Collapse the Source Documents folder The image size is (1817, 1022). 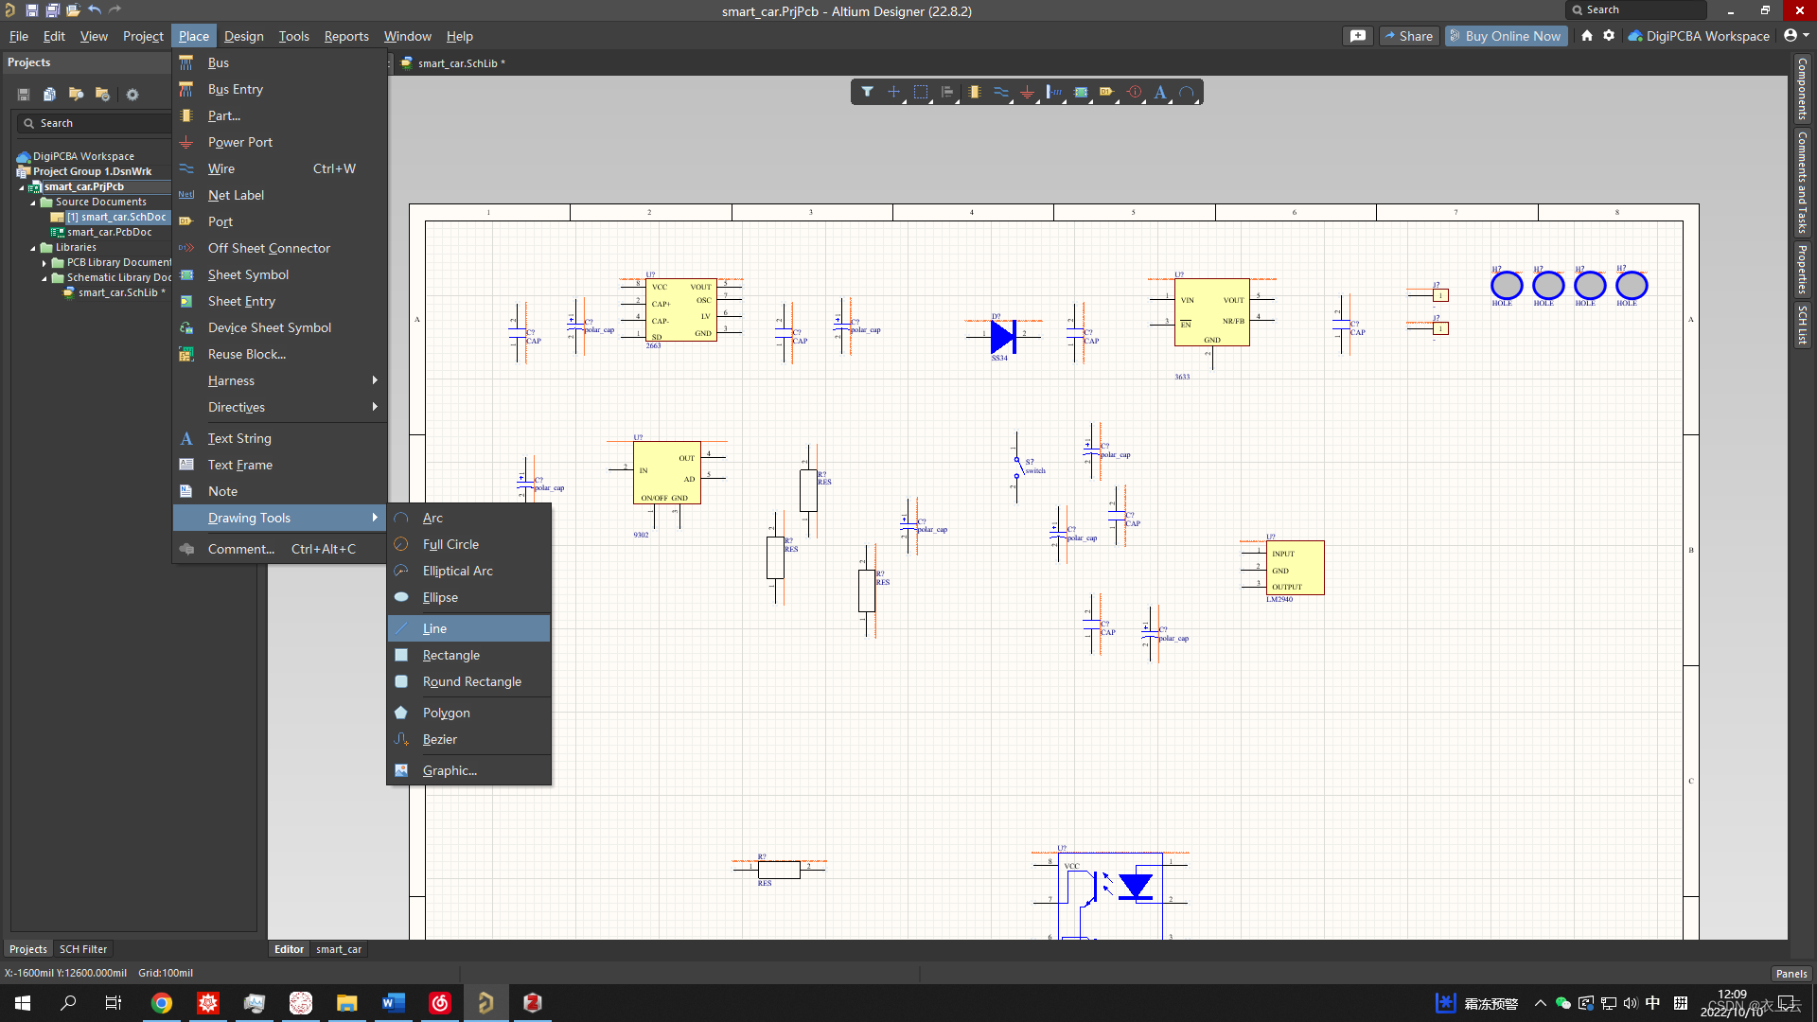tap(33, 202)
